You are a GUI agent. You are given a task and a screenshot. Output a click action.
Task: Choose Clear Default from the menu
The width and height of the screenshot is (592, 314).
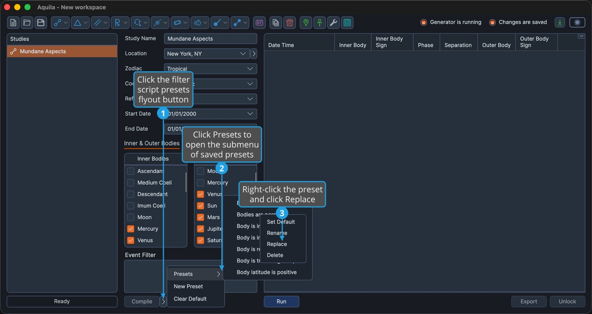(196, 299)
